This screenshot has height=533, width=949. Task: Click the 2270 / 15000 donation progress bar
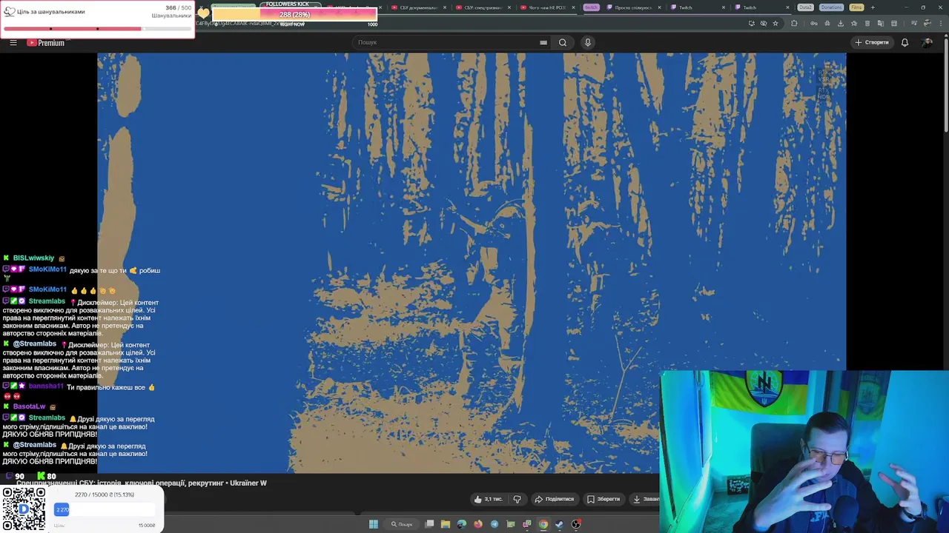pyautogui.click(x=105, y=509)
